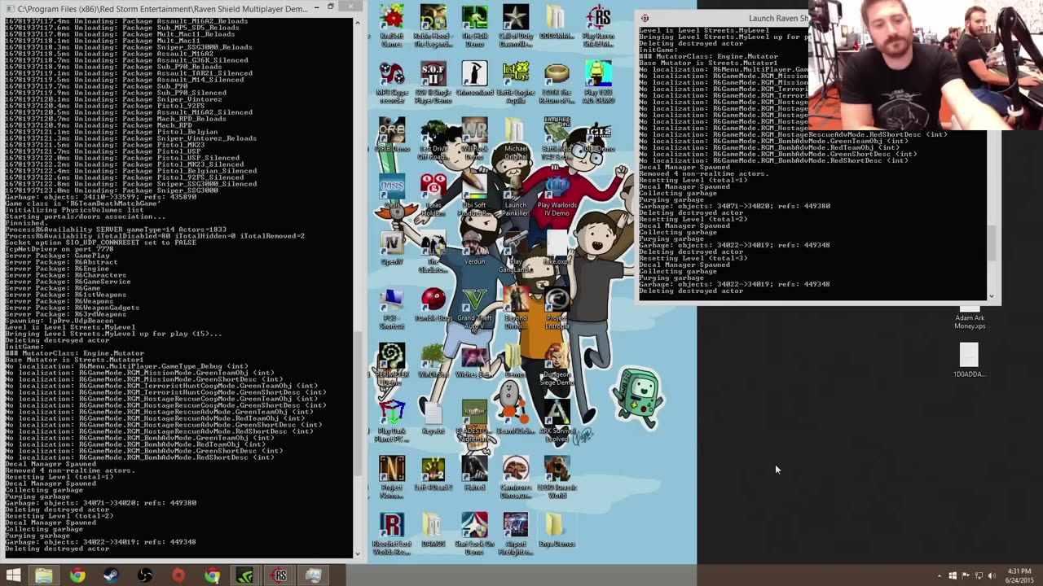Screen dimensions: 1043x586
Task: Open the Play Warlords IV Demo shortcut
Action: click(557, 195)
